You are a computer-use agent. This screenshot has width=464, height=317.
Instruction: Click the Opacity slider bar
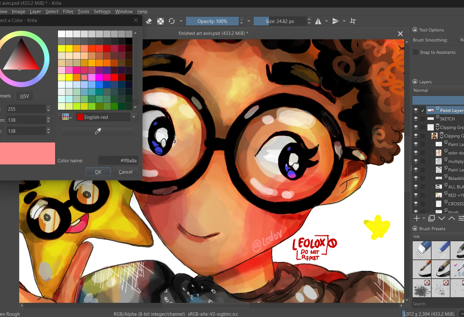212,21
